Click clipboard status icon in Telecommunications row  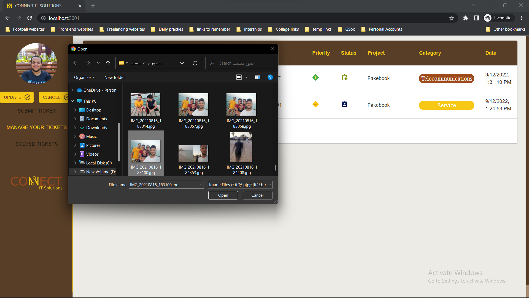345,78
